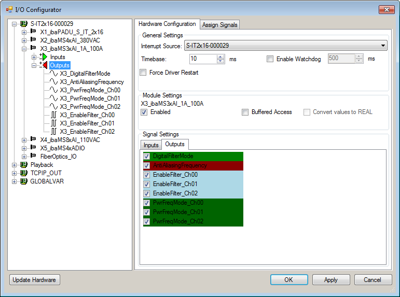Uncheck the PwrFreqMode_Ch02 output signal
Image resolution: width=400 pixels, height=297 pixels.
146,221
